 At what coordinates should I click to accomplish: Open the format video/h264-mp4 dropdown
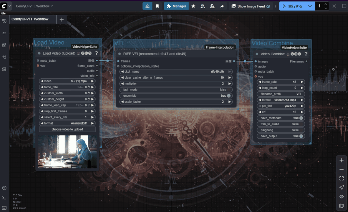tap(281, 100)
